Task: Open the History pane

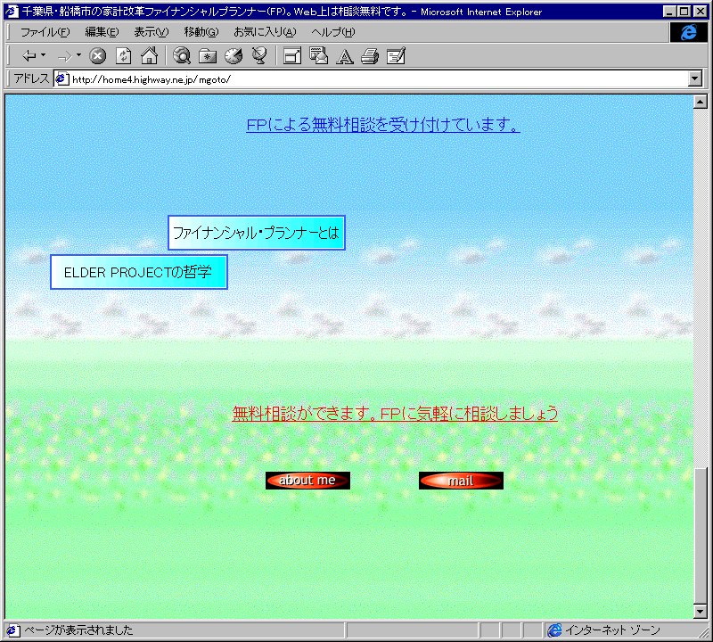Action: [234, 56]
